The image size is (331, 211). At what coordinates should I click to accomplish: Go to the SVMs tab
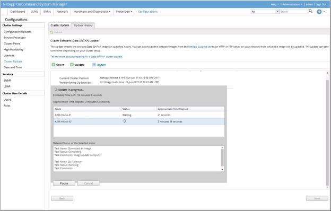(47, 12)
